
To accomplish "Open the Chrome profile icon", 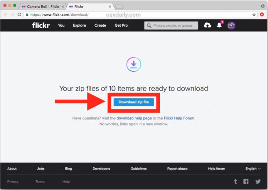I will pyautogui.click(x=263, y=6).
